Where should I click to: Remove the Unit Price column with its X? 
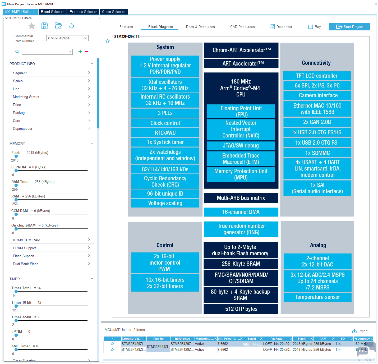click(x=241, y=339)
